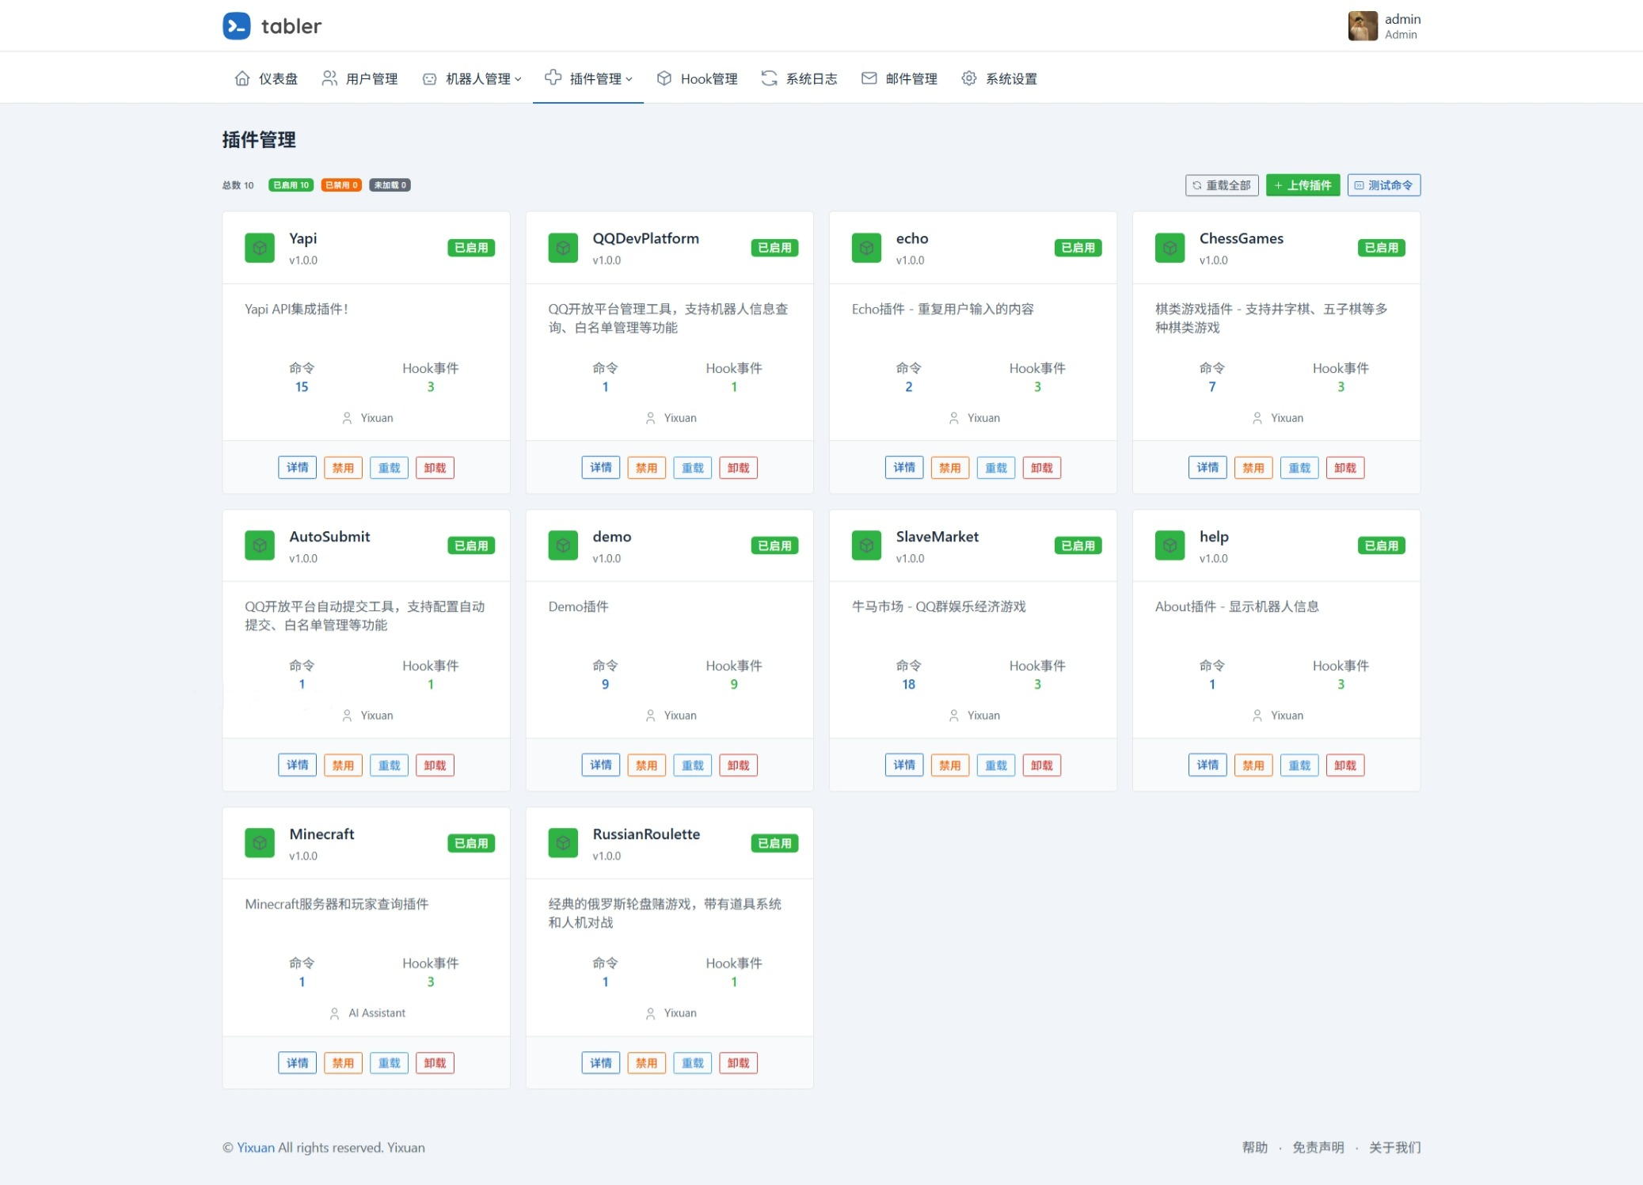This screenshot has width=1643, height=1185.
Task: Open the Yixuan footer link
Action: (x=256, y=1148)
